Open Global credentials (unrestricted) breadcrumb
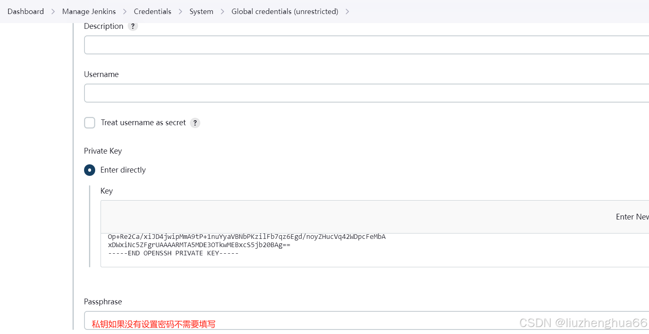Viewport: 649px width, 334px height. [x=285, y=12]
